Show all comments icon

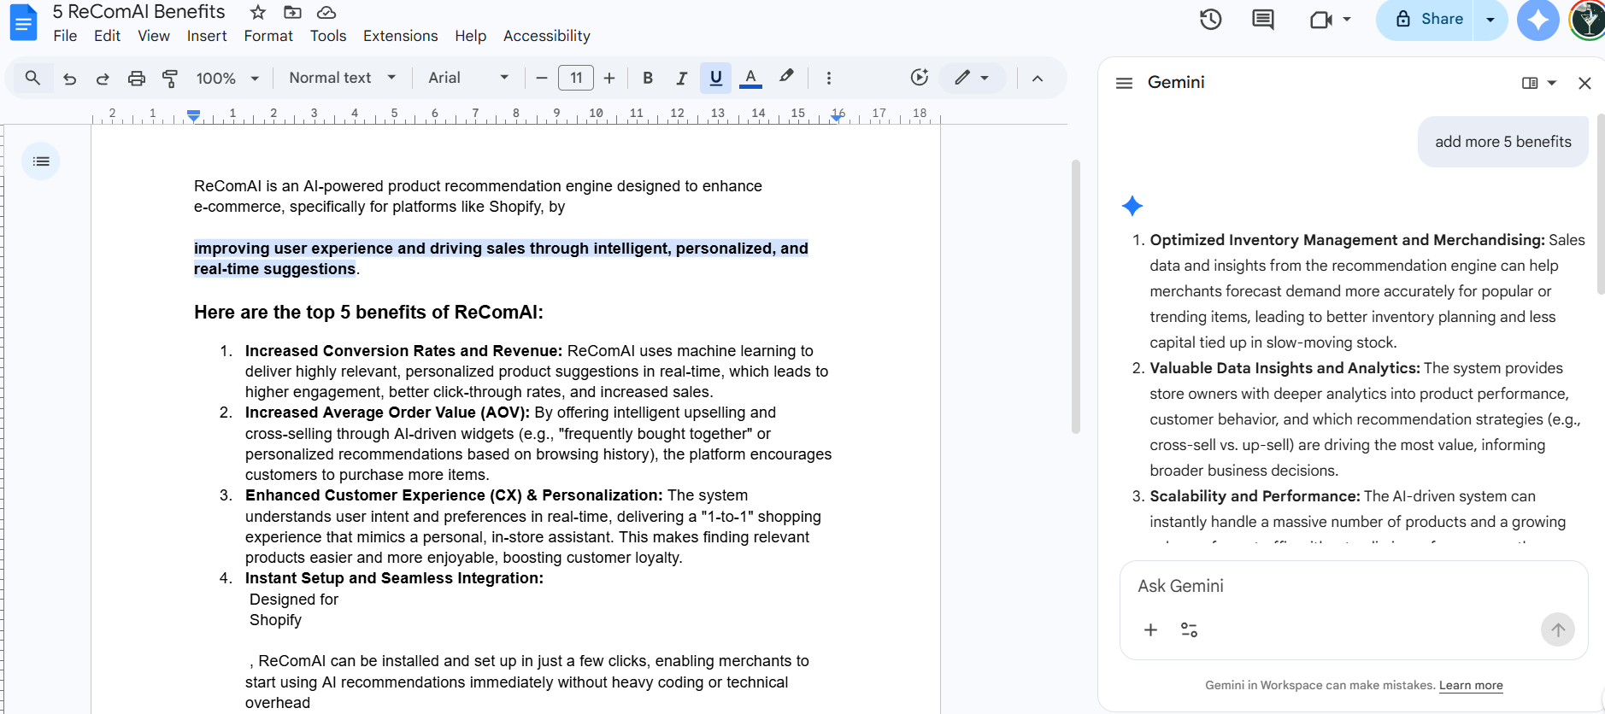pos(1263,19)
